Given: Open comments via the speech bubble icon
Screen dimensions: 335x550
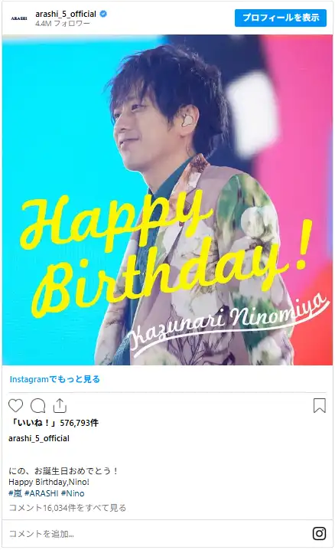Looking at the screenshot, I should click(37, 406).
